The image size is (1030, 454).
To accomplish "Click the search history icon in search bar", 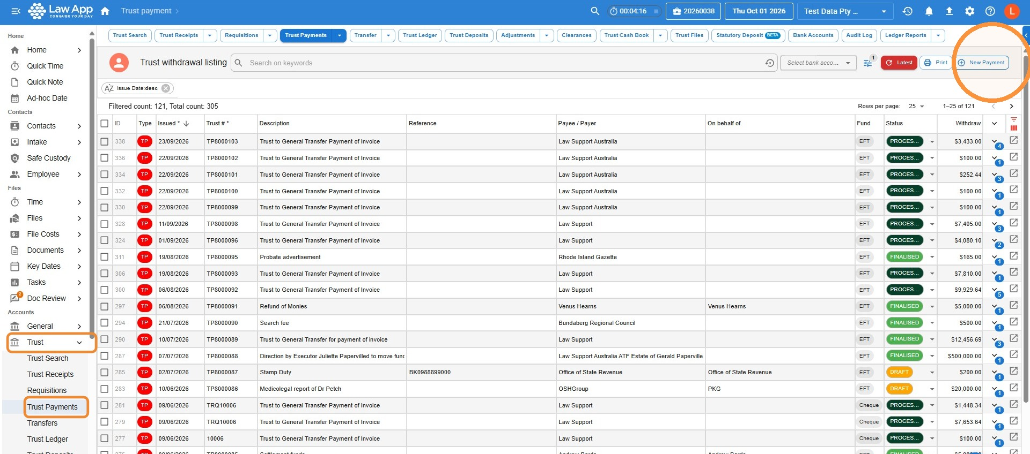I will 770,63.
